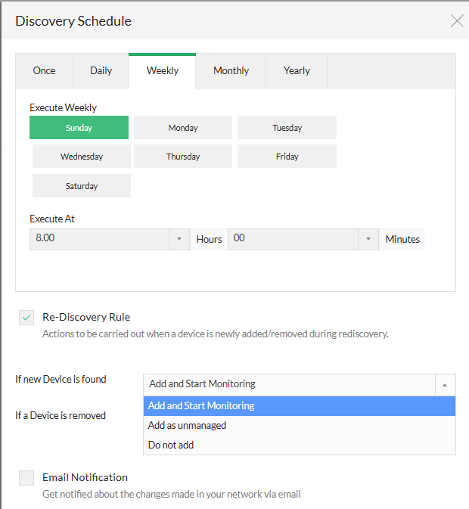The image size is (469, 509).
Task: Choose 'Add as unmanaged' option
Action: click(x=187, y=425)
